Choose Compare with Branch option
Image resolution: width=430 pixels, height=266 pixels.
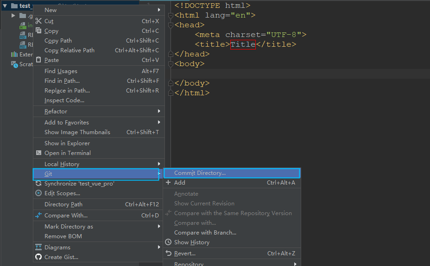click(x=205, y=233)
